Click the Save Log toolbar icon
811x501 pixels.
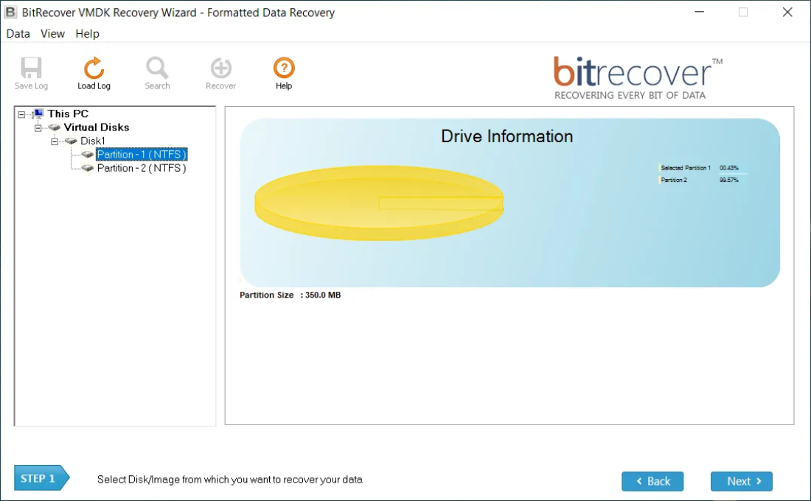coord(30,66)
